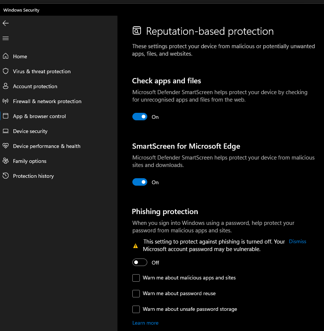The height and width of the screenshot is (331, 324).
Task: Enable the Phishing protection toggle
Action: point(140,262)
